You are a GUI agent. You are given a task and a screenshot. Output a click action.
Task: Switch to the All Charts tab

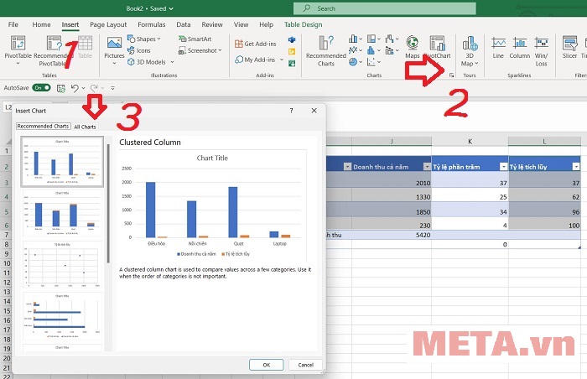click(x=85, y=127)
